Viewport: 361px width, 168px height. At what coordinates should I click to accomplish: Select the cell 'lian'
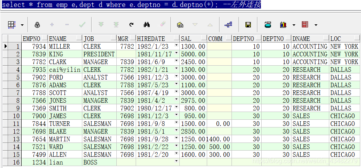[x=65, y=162]
